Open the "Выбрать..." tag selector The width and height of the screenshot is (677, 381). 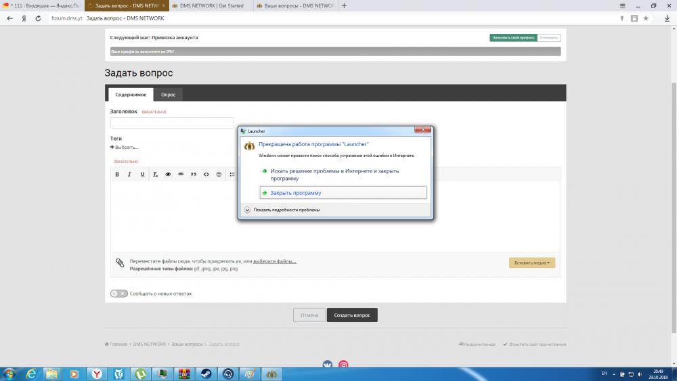pos(125,147)
